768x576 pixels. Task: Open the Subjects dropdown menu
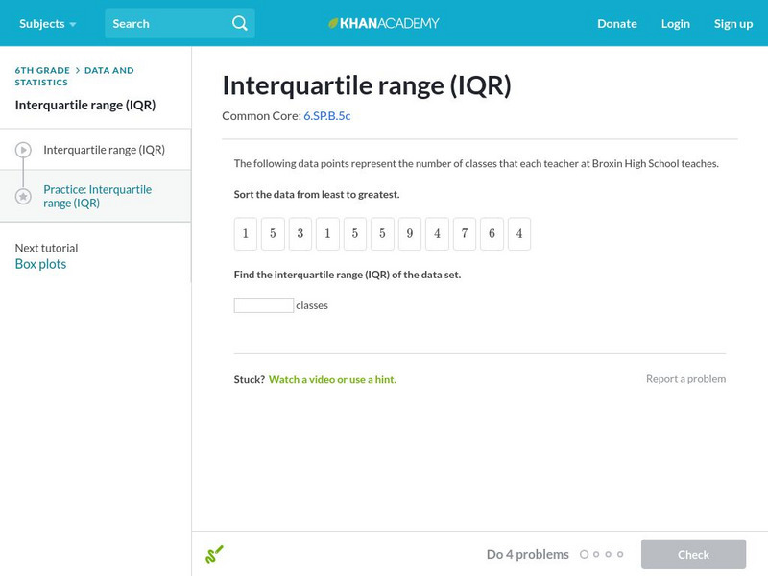click(x=47, y=23)
